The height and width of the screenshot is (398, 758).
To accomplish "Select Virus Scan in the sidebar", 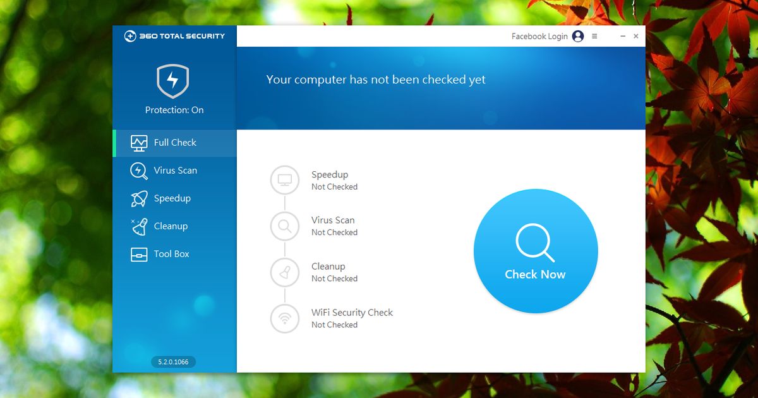I will coord(175,171).
